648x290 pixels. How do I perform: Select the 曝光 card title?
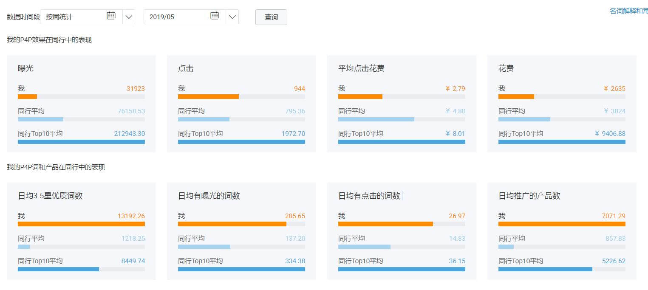25,68
